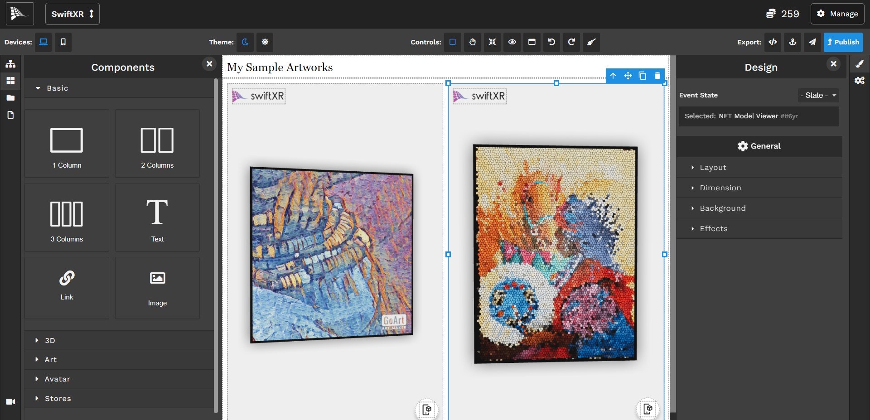Expand the Stores components category
The image size is (870, 420).
(x=119, y=399)
